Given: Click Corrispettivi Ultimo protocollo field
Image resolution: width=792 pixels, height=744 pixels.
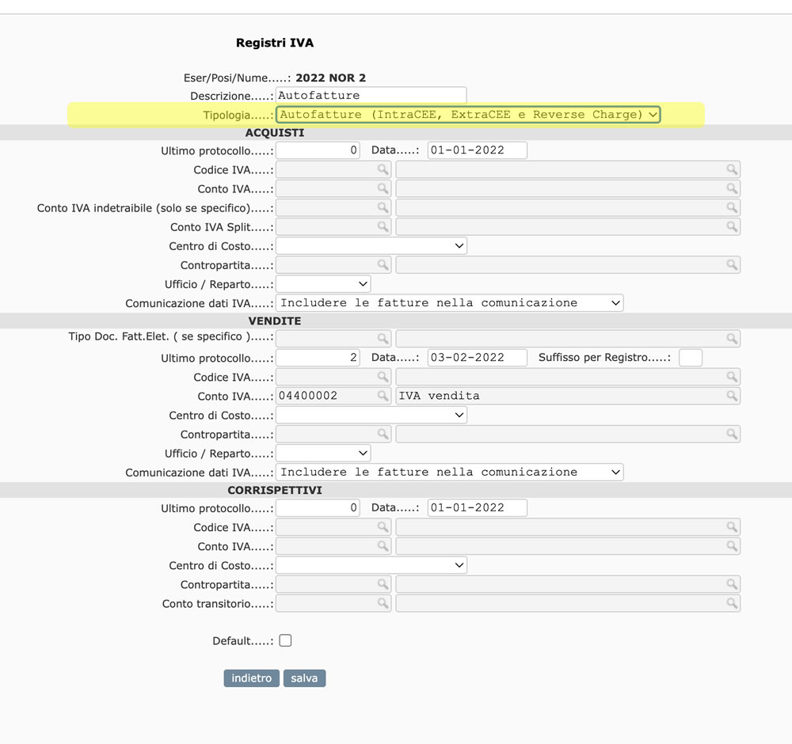Looking at the screenshot, I should (318, 508).
